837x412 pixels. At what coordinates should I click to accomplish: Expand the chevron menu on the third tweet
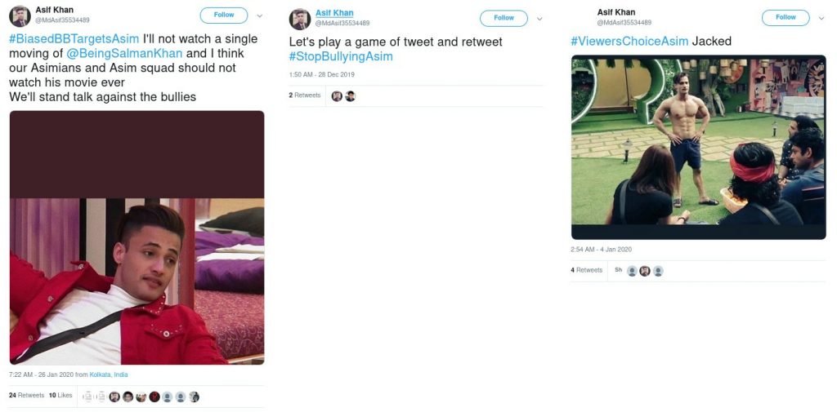[x=821, y=18]
